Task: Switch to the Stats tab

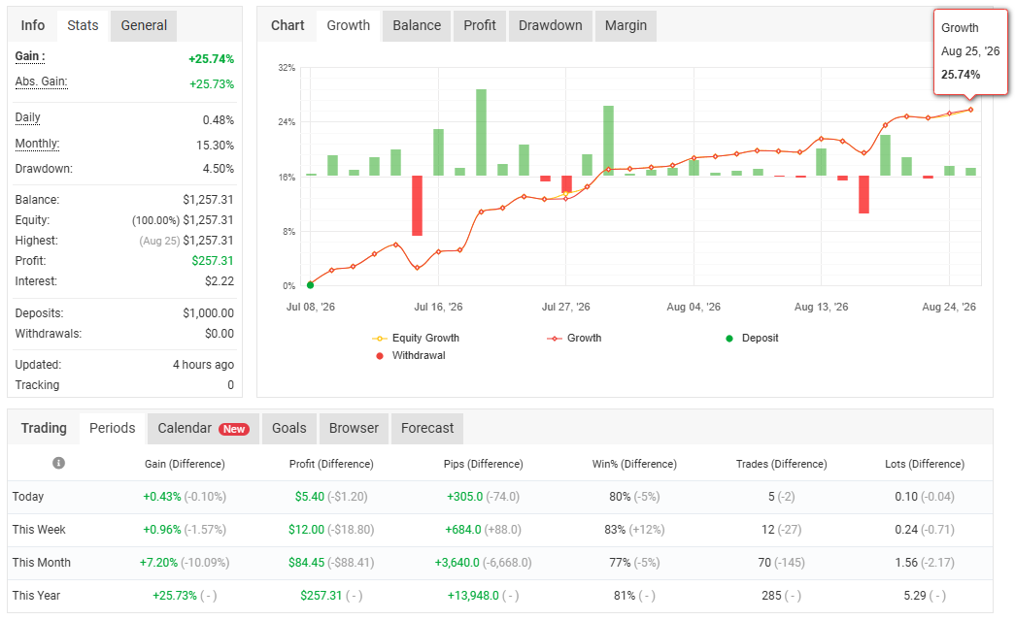Action: pos(83,25)
